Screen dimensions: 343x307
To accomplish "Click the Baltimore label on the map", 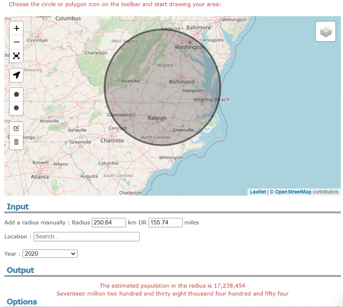I will (x=199, y=28).
